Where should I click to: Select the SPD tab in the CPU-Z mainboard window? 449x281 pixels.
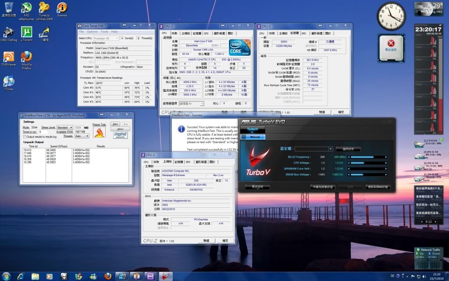[x=188, y=162]
